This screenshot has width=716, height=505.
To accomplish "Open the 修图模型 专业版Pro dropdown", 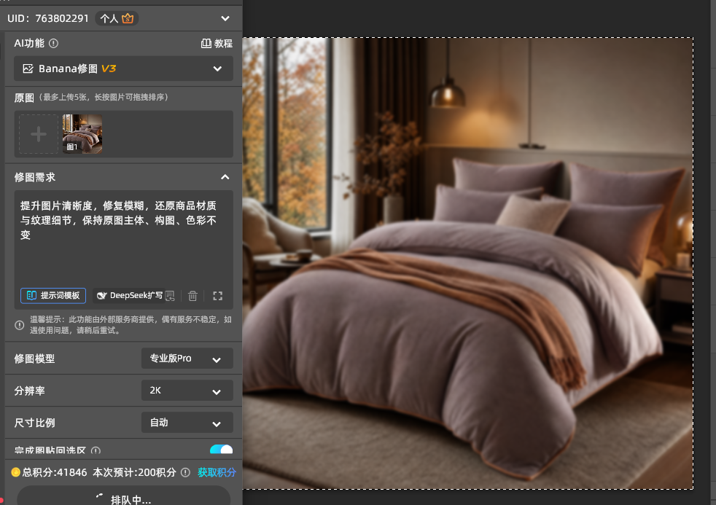I will 187,359.
